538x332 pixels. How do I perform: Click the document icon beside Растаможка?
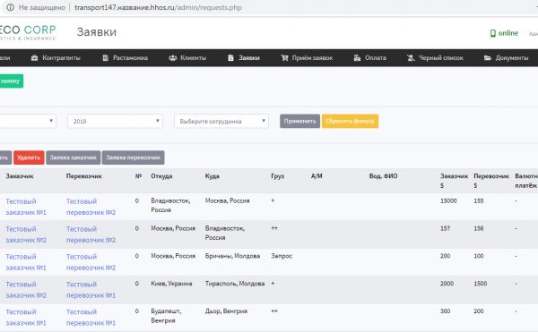tap(105, 58)
